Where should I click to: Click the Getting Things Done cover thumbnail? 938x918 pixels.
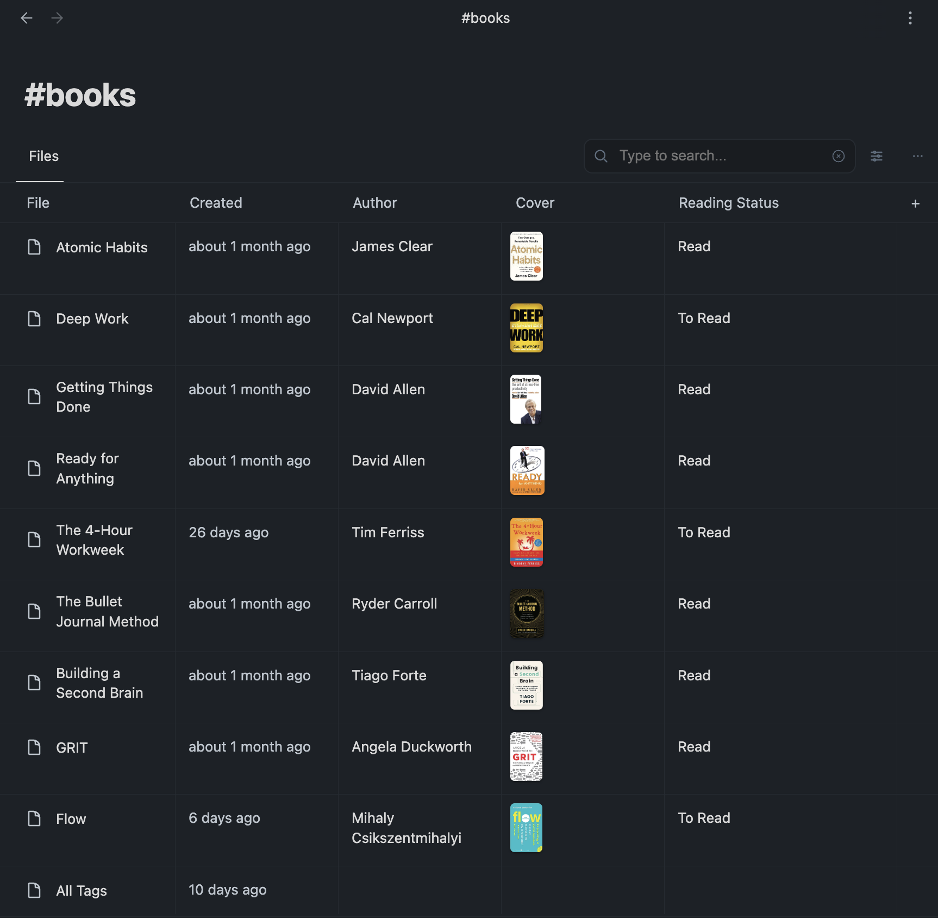coord(526,399)
